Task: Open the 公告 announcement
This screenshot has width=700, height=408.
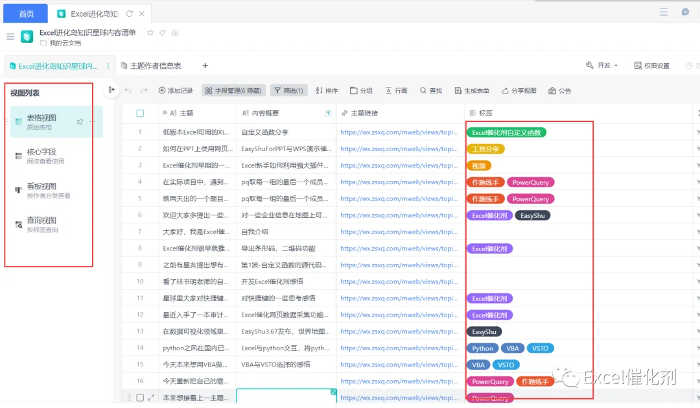Action: point(560,91)
